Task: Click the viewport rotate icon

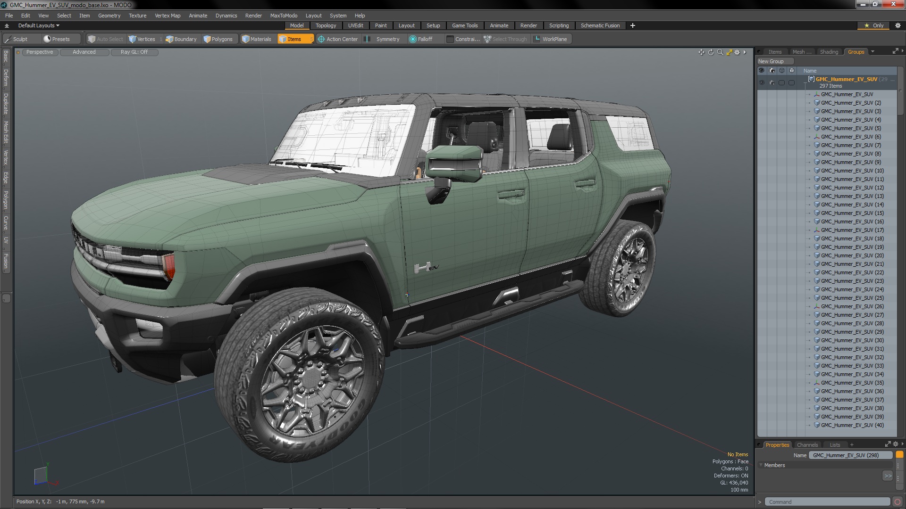Action: tap(711, 52)
